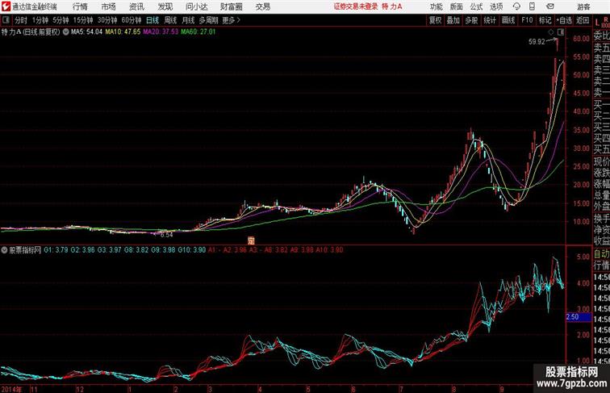Click 证券交易未登录 login status text
Viewport: 610px width, 393px height.
tap(356, 6)
